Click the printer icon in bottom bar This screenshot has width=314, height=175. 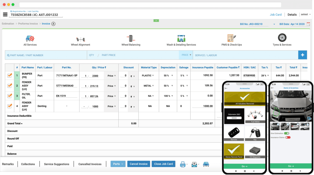183,164
